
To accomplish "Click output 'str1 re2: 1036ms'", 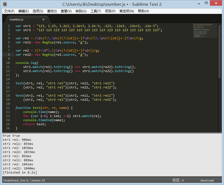I will (x=18, y=148).
